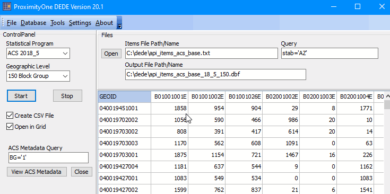Select the B01001002E column header
The height and width of the screenshot is (194, 390).
point(207,96)
